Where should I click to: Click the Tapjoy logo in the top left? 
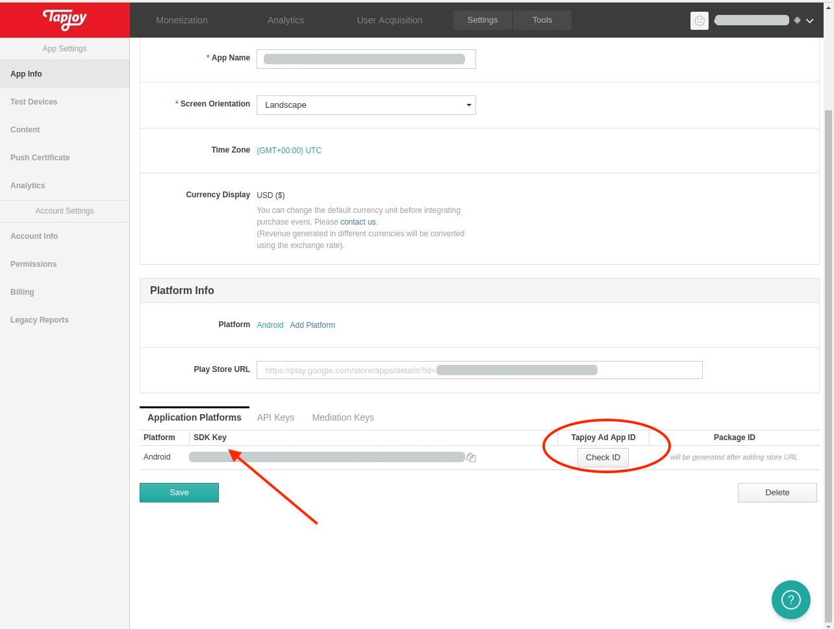[64, 19]
